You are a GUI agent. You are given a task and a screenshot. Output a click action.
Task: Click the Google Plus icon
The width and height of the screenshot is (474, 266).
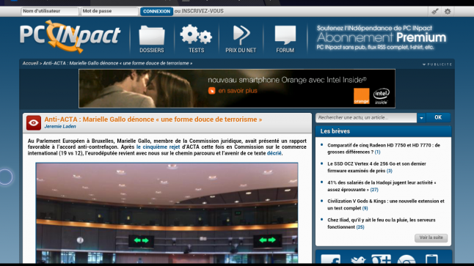[381, 259]
